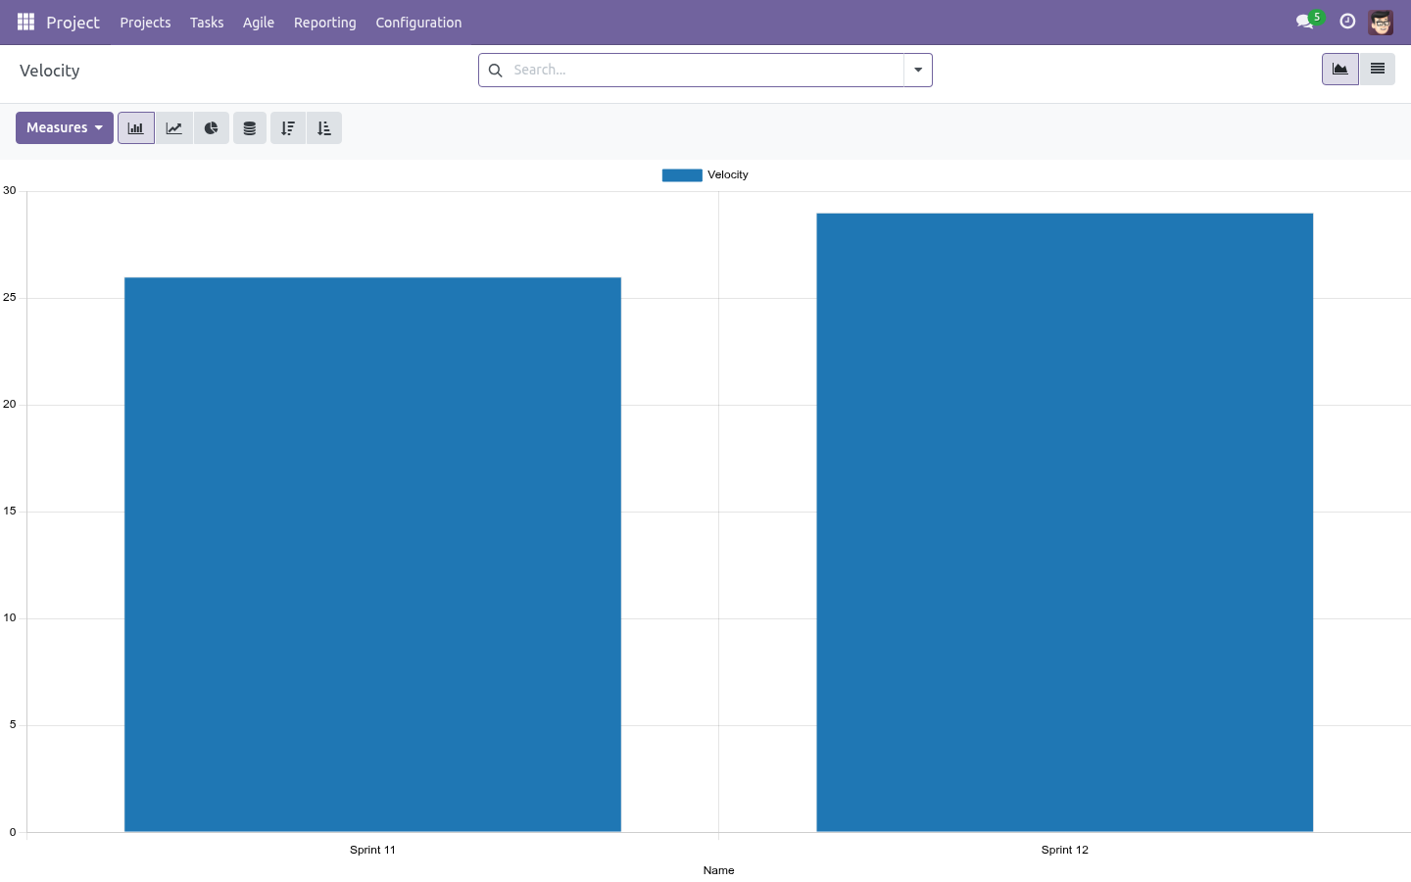Focus the Search input field

point(705,71)
